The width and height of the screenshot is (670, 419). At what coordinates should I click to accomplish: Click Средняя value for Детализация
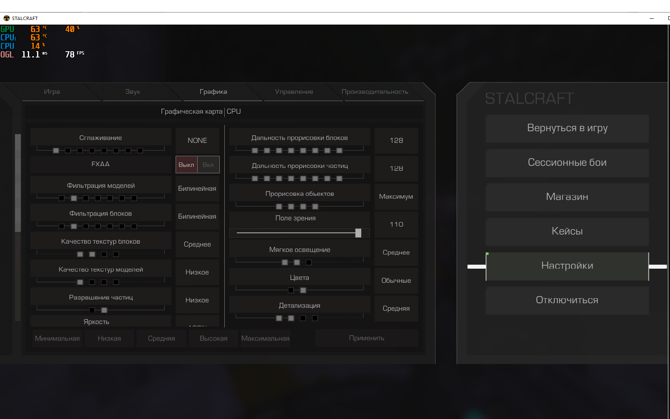click(396, 309)
